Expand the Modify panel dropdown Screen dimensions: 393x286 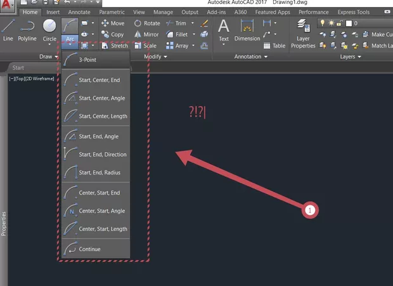click(155, 56)
